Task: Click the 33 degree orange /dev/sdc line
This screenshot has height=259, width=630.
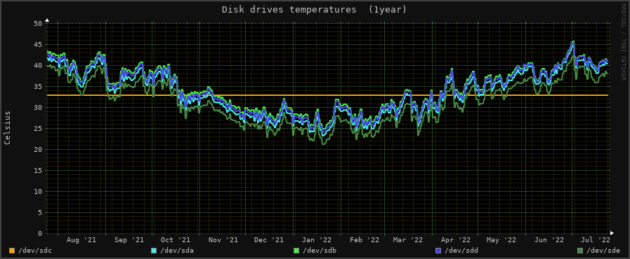Action: [x=328, y=95]
